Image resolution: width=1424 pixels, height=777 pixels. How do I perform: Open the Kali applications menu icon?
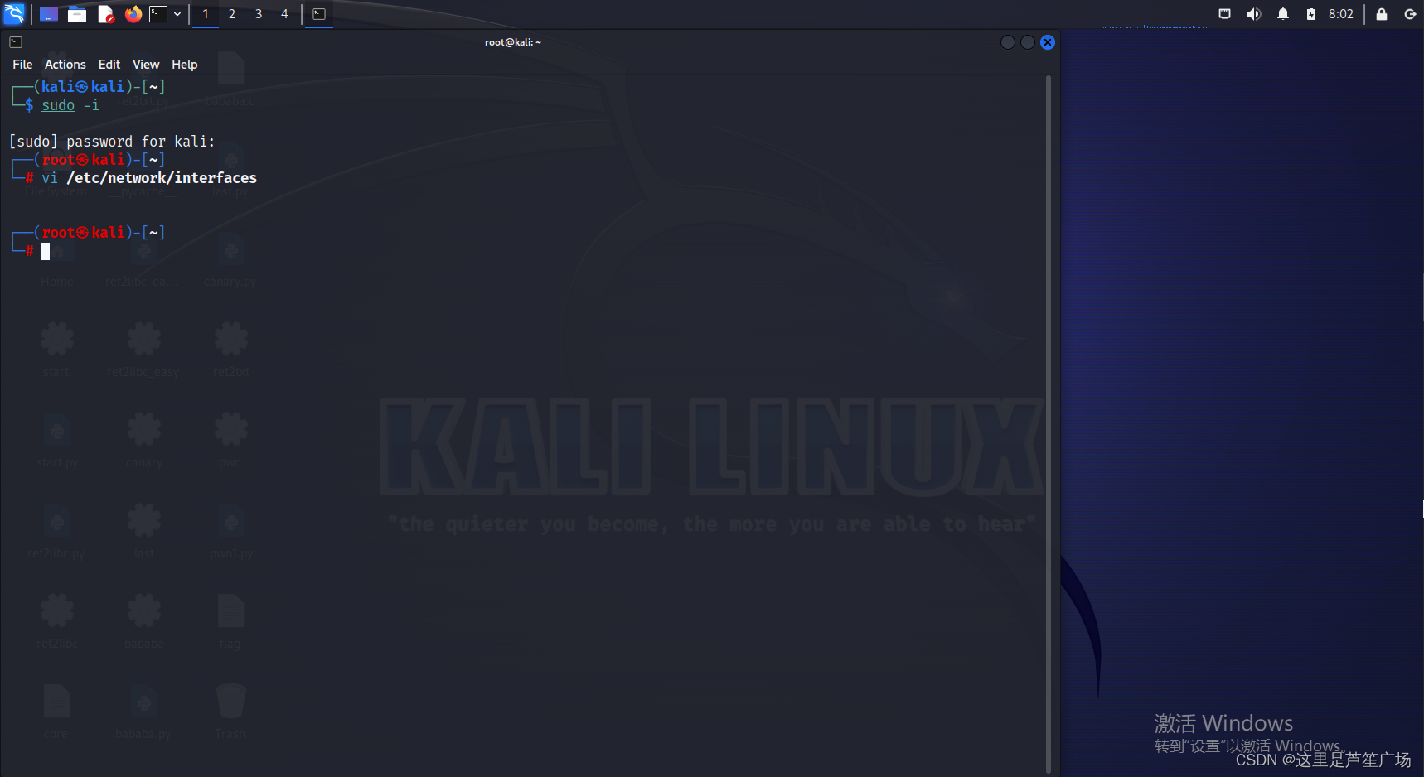pos(14,14)
